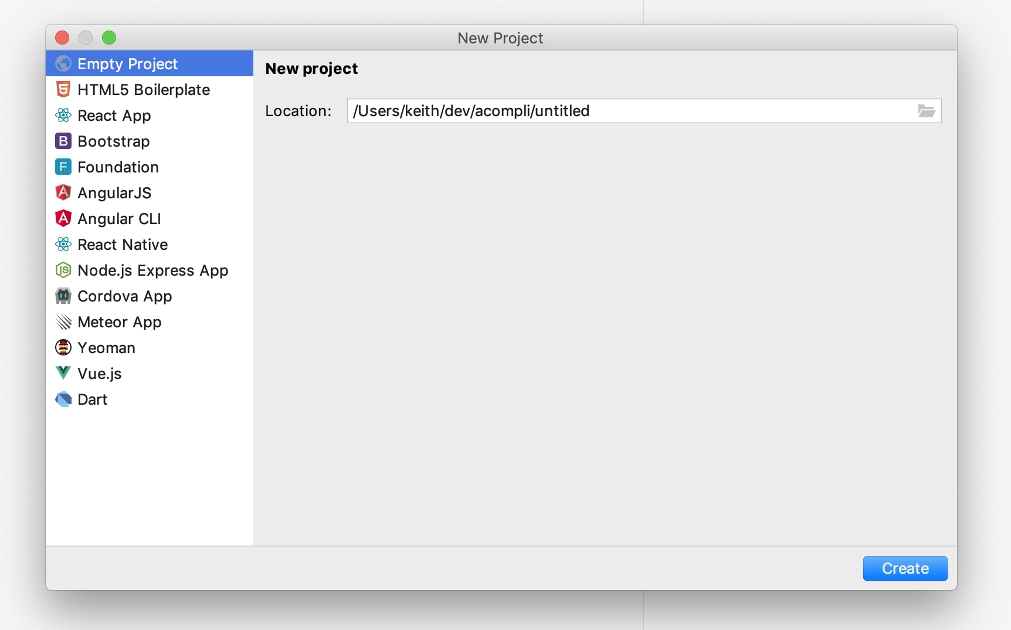This screenshot has height=630, width=1011.
Task: Pick the Cordova App project type
Action: pyautogui.click(x=124, y=296)
